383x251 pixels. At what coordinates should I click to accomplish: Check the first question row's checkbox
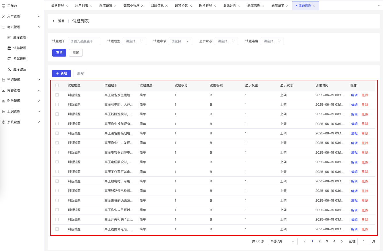(57, 95)
